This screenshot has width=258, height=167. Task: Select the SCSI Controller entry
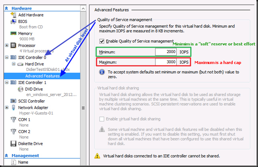(x=31, y=101)
